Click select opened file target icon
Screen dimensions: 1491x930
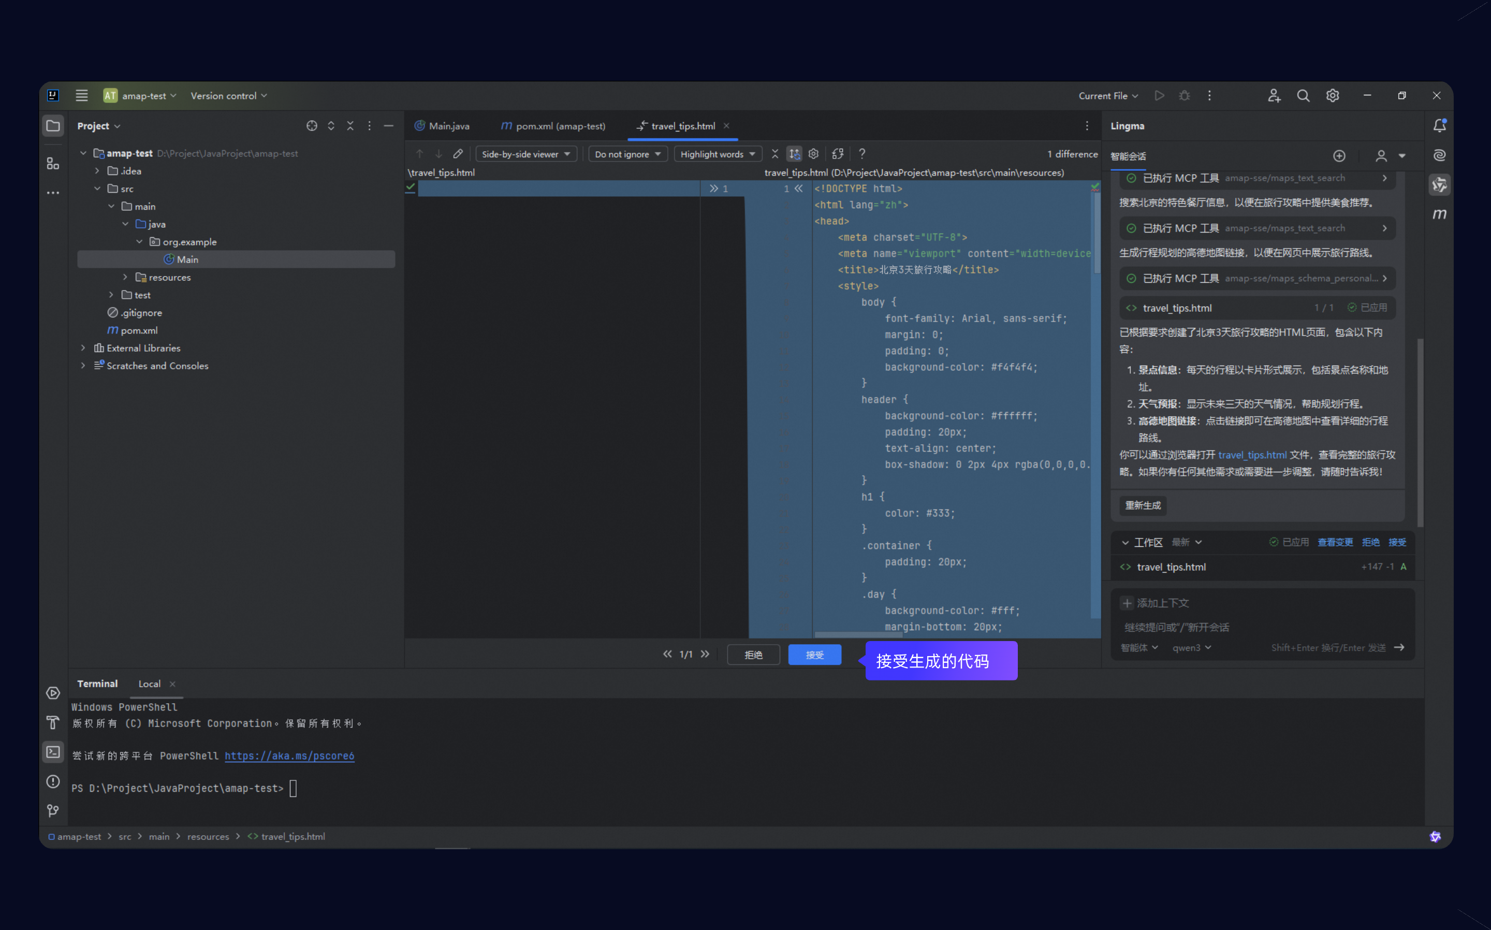click(312, 126)
